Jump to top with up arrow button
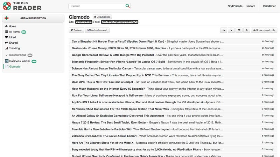This screenshot has width=280, height=157. click(x=247, y=30)
